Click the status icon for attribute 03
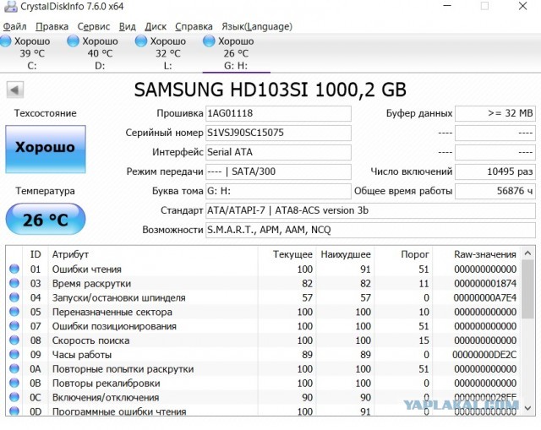Image resolution: width=541 pixels, height=430 pixels. coord(14,283)
